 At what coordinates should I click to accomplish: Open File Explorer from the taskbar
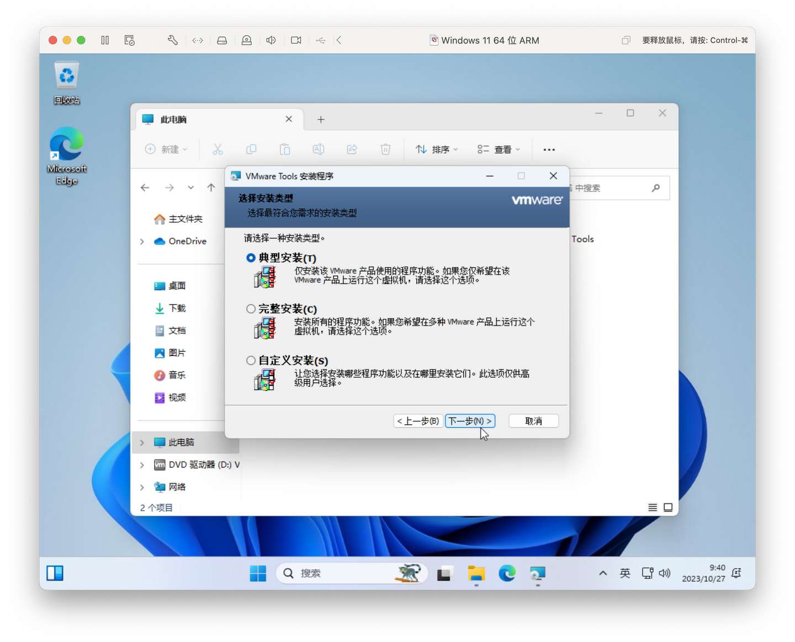coord(476,574)
